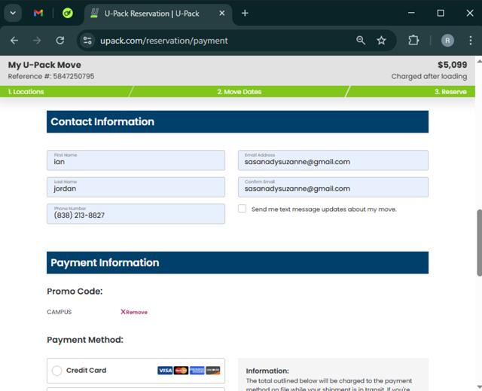Screen dimensions: 482x391
Task: Go to step 3. Reserve
Action: (x=450, y=92)
